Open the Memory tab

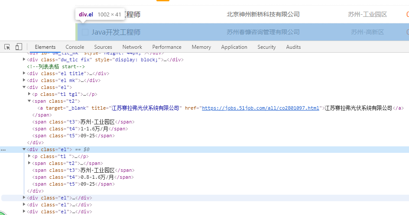click(201, 47)
